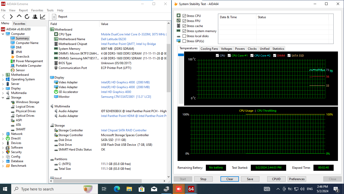Uncheck CPU Core #1 graph checkbox
This screenshot has width=344, height=194.
click(x=229, y=56)
